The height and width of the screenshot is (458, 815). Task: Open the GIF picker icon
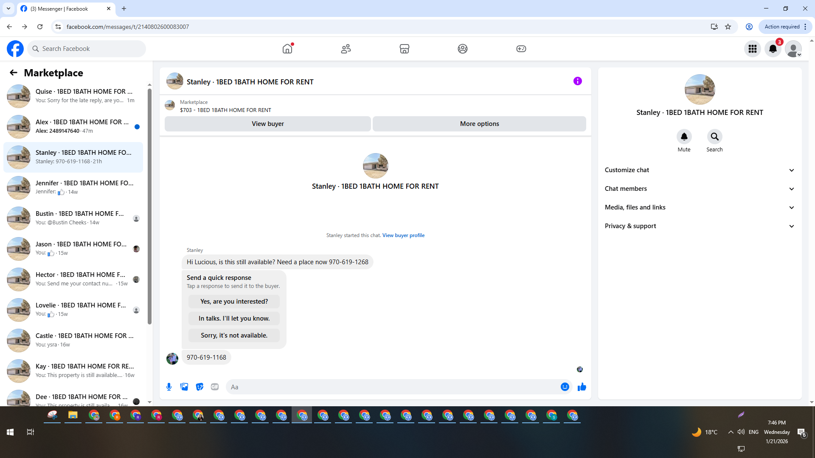coord(215,387)
